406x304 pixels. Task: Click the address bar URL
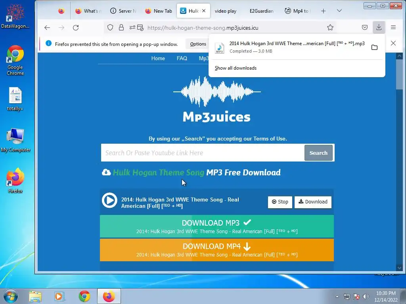[x=203, y=28]
